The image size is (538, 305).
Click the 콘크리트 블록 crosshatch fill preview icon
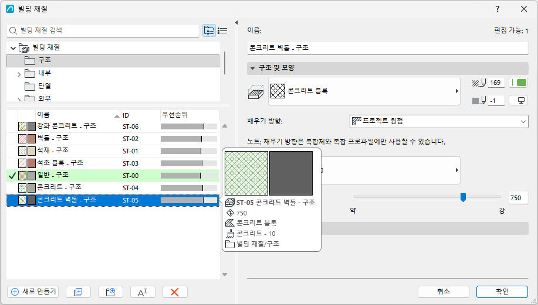click(x=278, y=91)
